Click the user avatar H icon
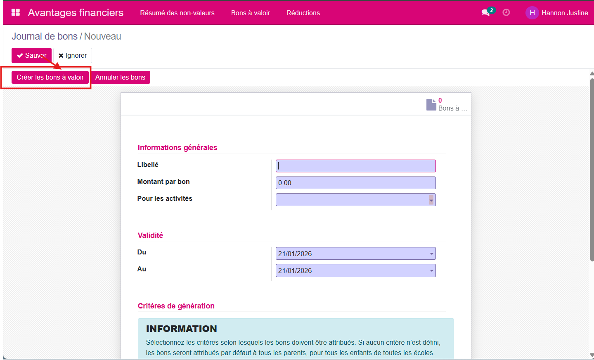The width and height of the screenshot is (594, 360). click(x=532, y=13)
